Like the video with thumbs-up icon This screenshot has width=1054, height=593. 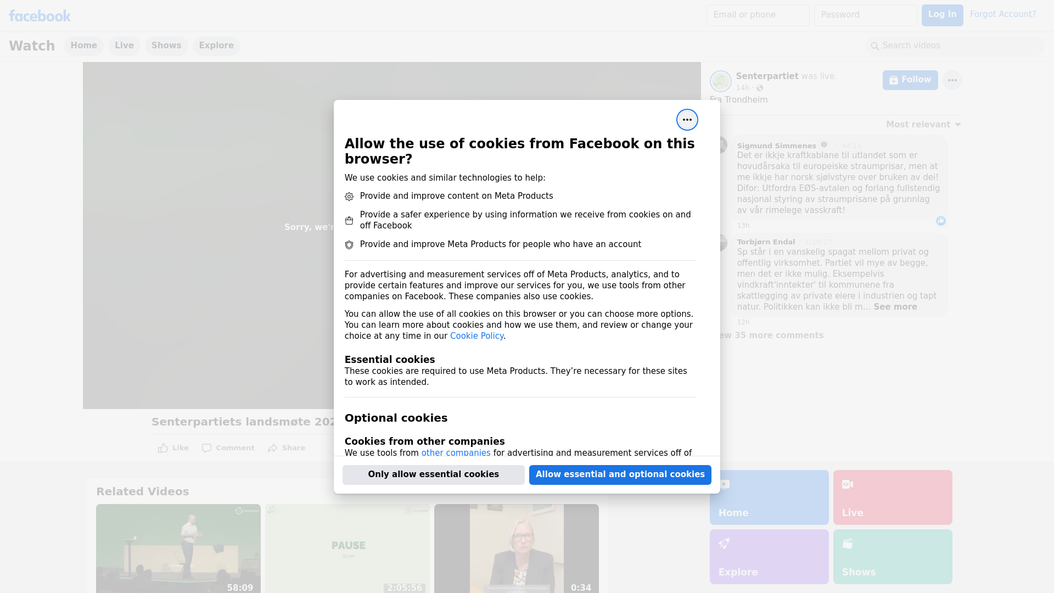pyautogui.click(x=163, y=448)
